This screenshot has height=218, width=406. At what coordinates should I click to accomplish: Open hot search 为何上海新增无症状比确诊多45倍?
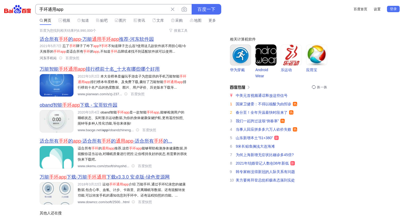pyautogui.click(x=265, y=155)
